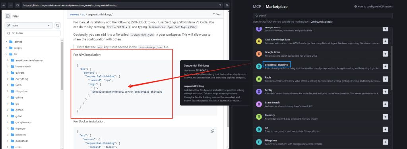Jump to Top of the page
The width and height of the screenshot is (407, 149).
217,14
